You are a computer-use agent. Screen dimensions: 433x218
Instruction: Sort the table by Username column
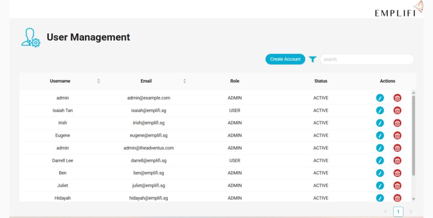point(99,81)
